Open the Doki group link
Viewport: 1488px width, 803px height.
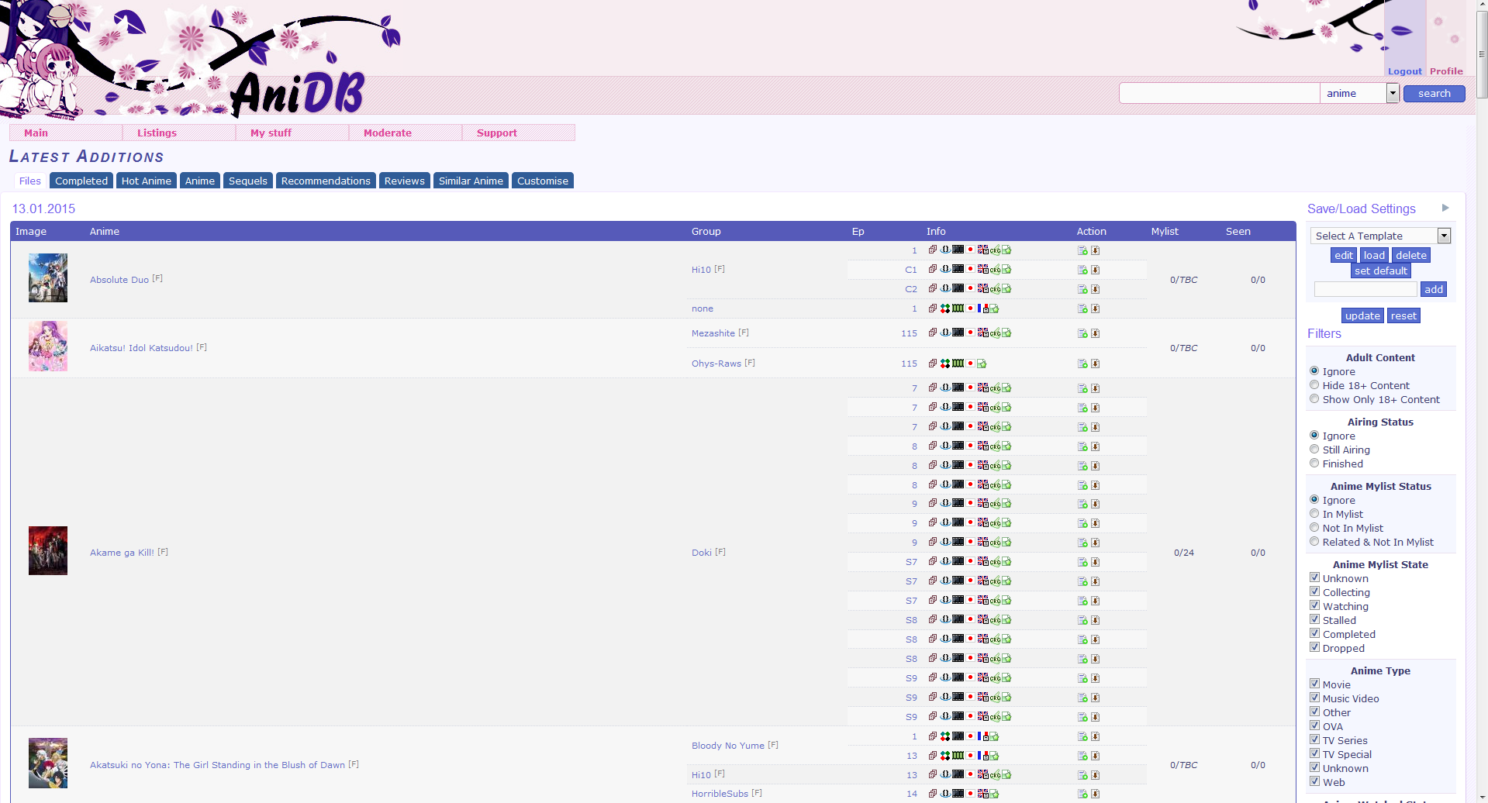click(x=702, y=553)
